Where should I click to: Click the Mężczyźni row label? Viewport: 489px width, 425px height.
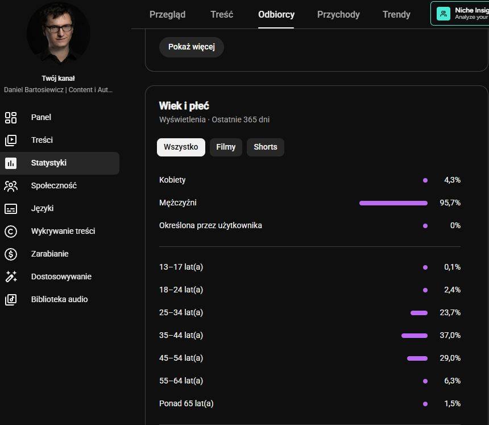pos(178,203)
